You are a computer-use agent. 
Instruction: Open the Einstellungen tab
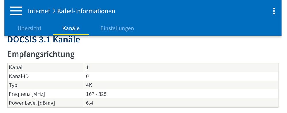pyautogui.click(x=117, y=28)
